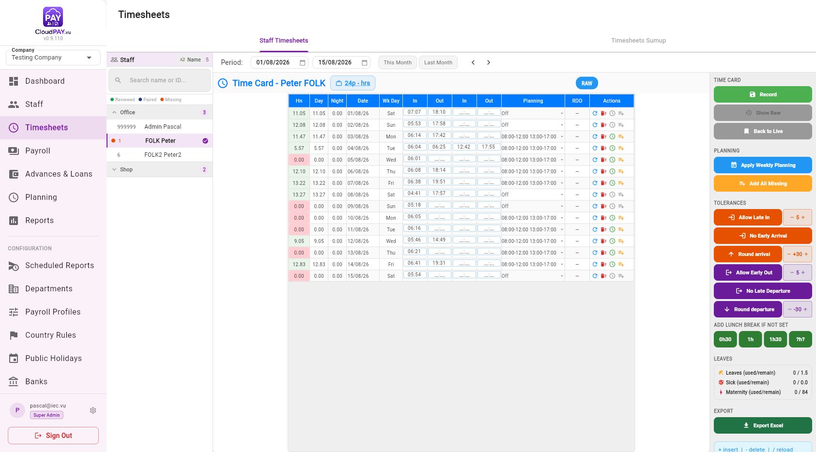This screenshot has width=816, height=452.
Task: Delete punches on the 14/08/26 row
Action: coord(603,264)
